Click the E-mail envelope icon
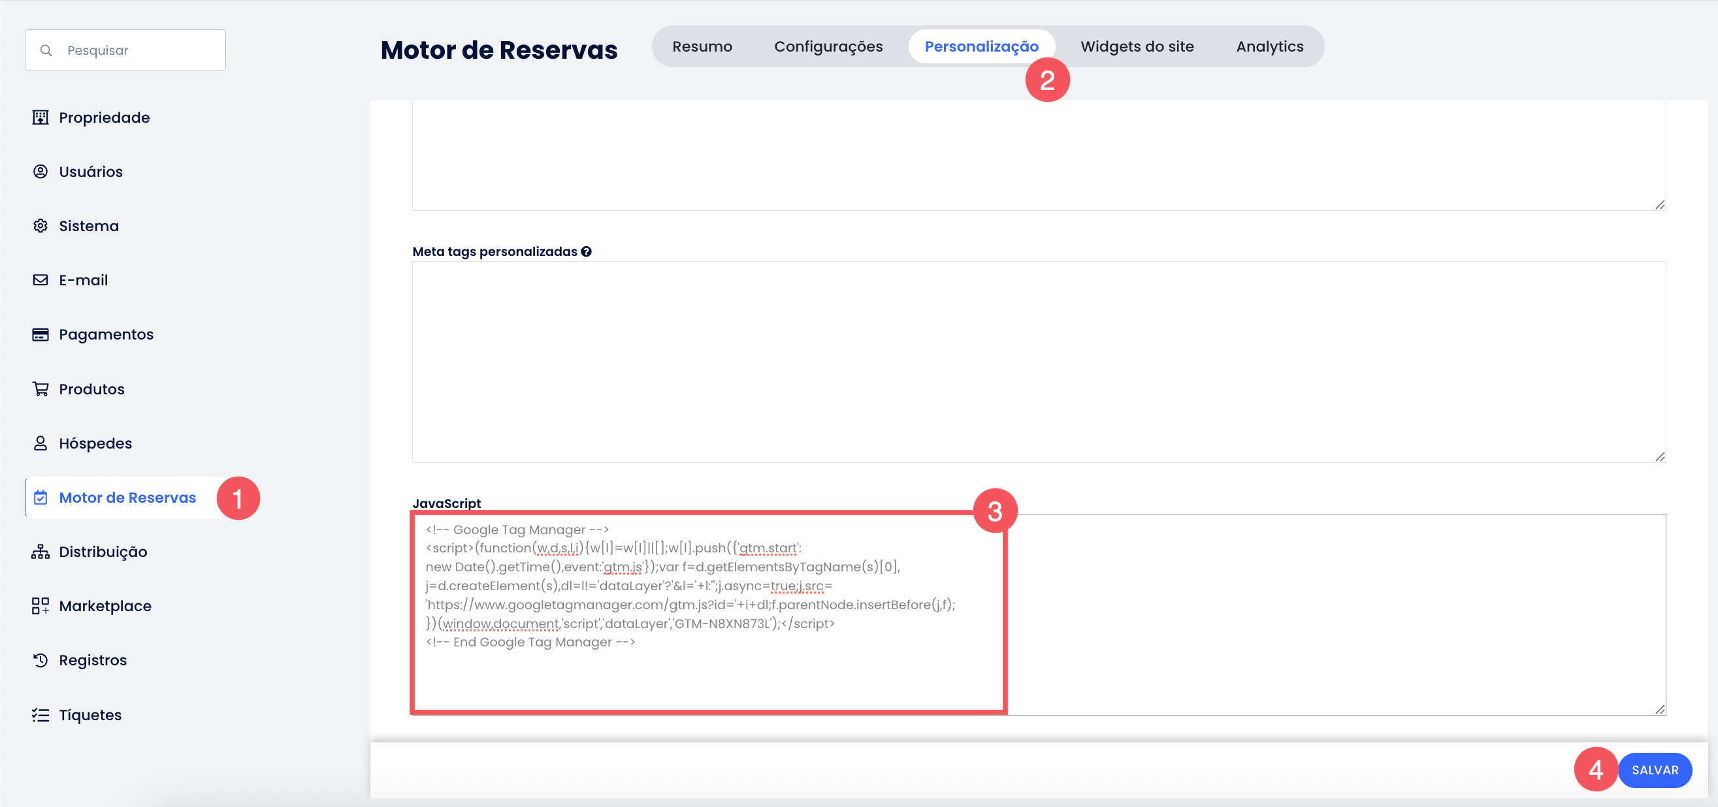1718x807 pixels. point(40,280)
